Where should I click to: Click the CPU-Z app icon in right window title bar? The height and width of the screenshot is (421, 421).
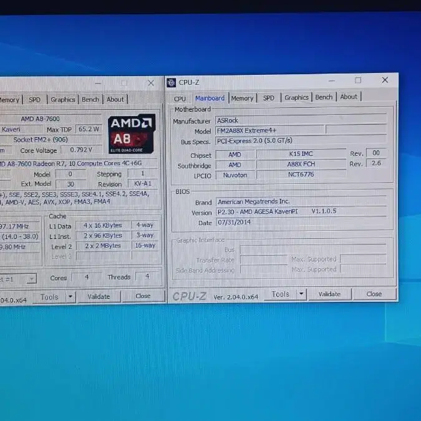coord(171,83)
